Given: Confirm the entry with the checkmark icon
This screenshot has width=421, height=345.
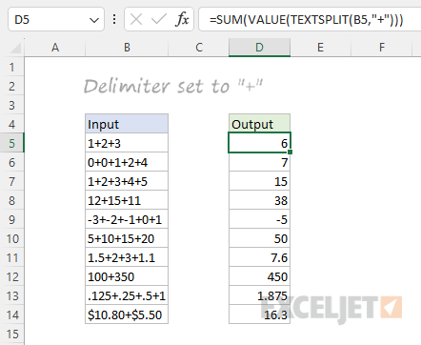Looking at the screenshot, I should [158, 20].
